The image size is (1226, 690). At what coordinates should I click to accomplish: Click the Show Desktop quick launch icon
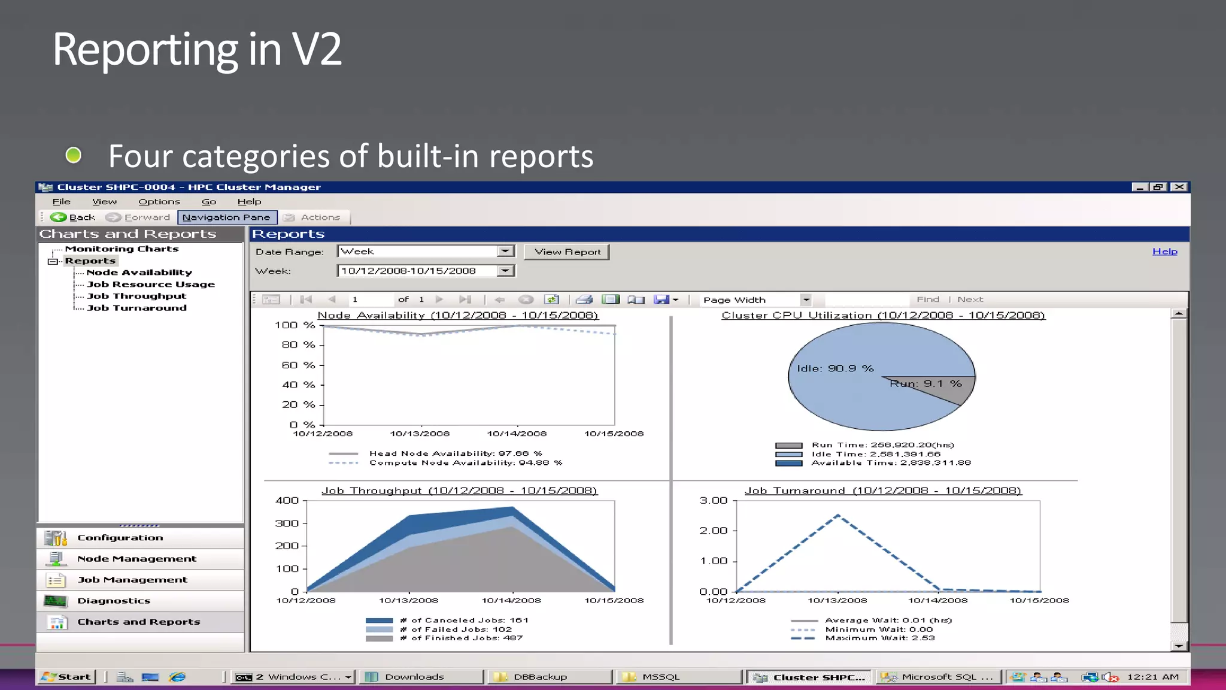click(x=150, y=677)
